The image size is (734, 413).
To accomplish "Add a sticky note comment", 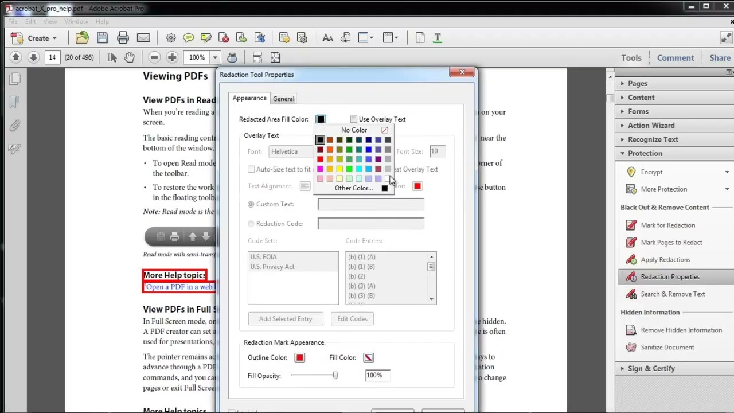I will [x=188, y=38].
